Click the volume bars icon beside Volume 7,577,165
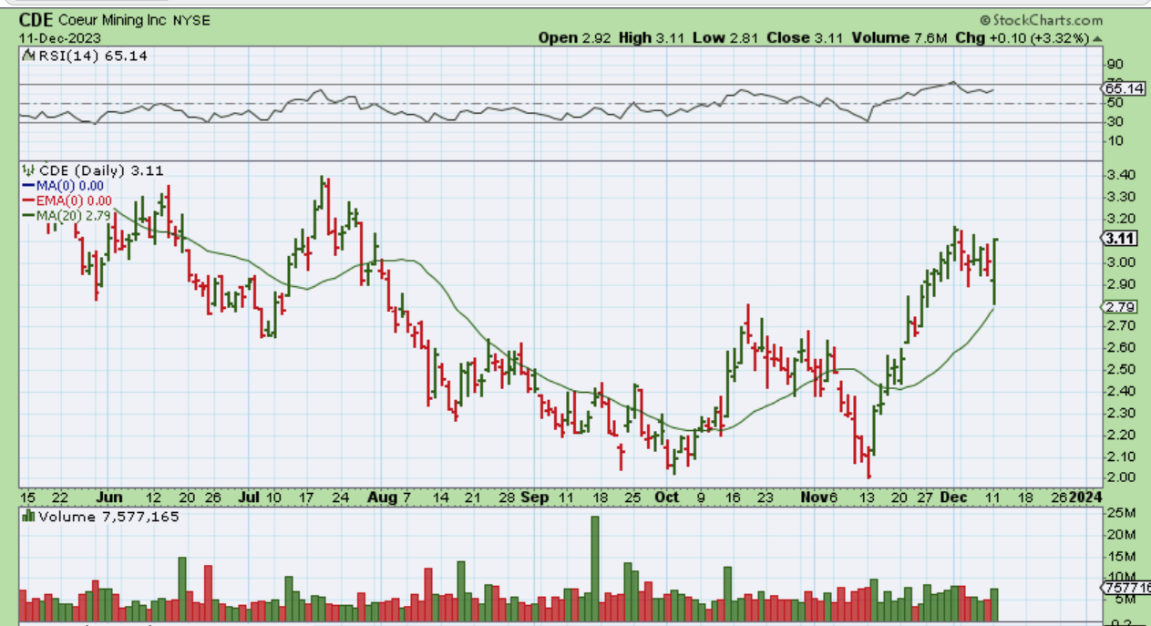 29,517
